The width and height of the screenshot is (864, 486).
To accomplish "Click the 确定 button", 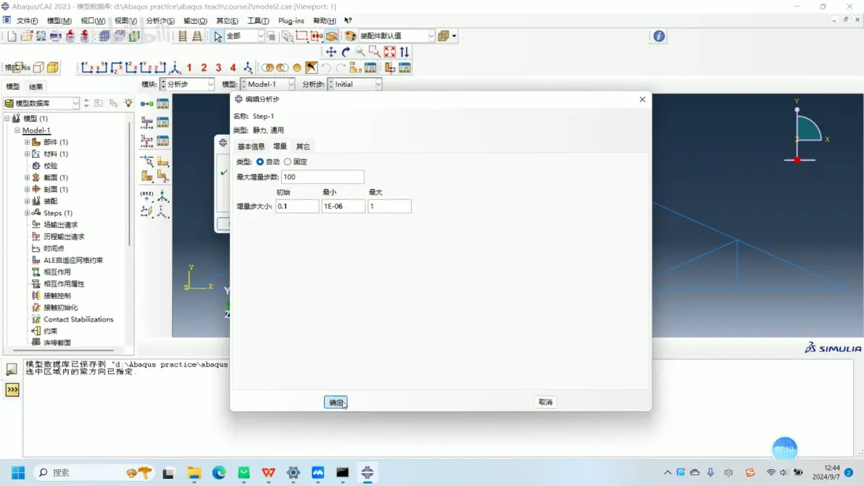I will pos(336,402).
